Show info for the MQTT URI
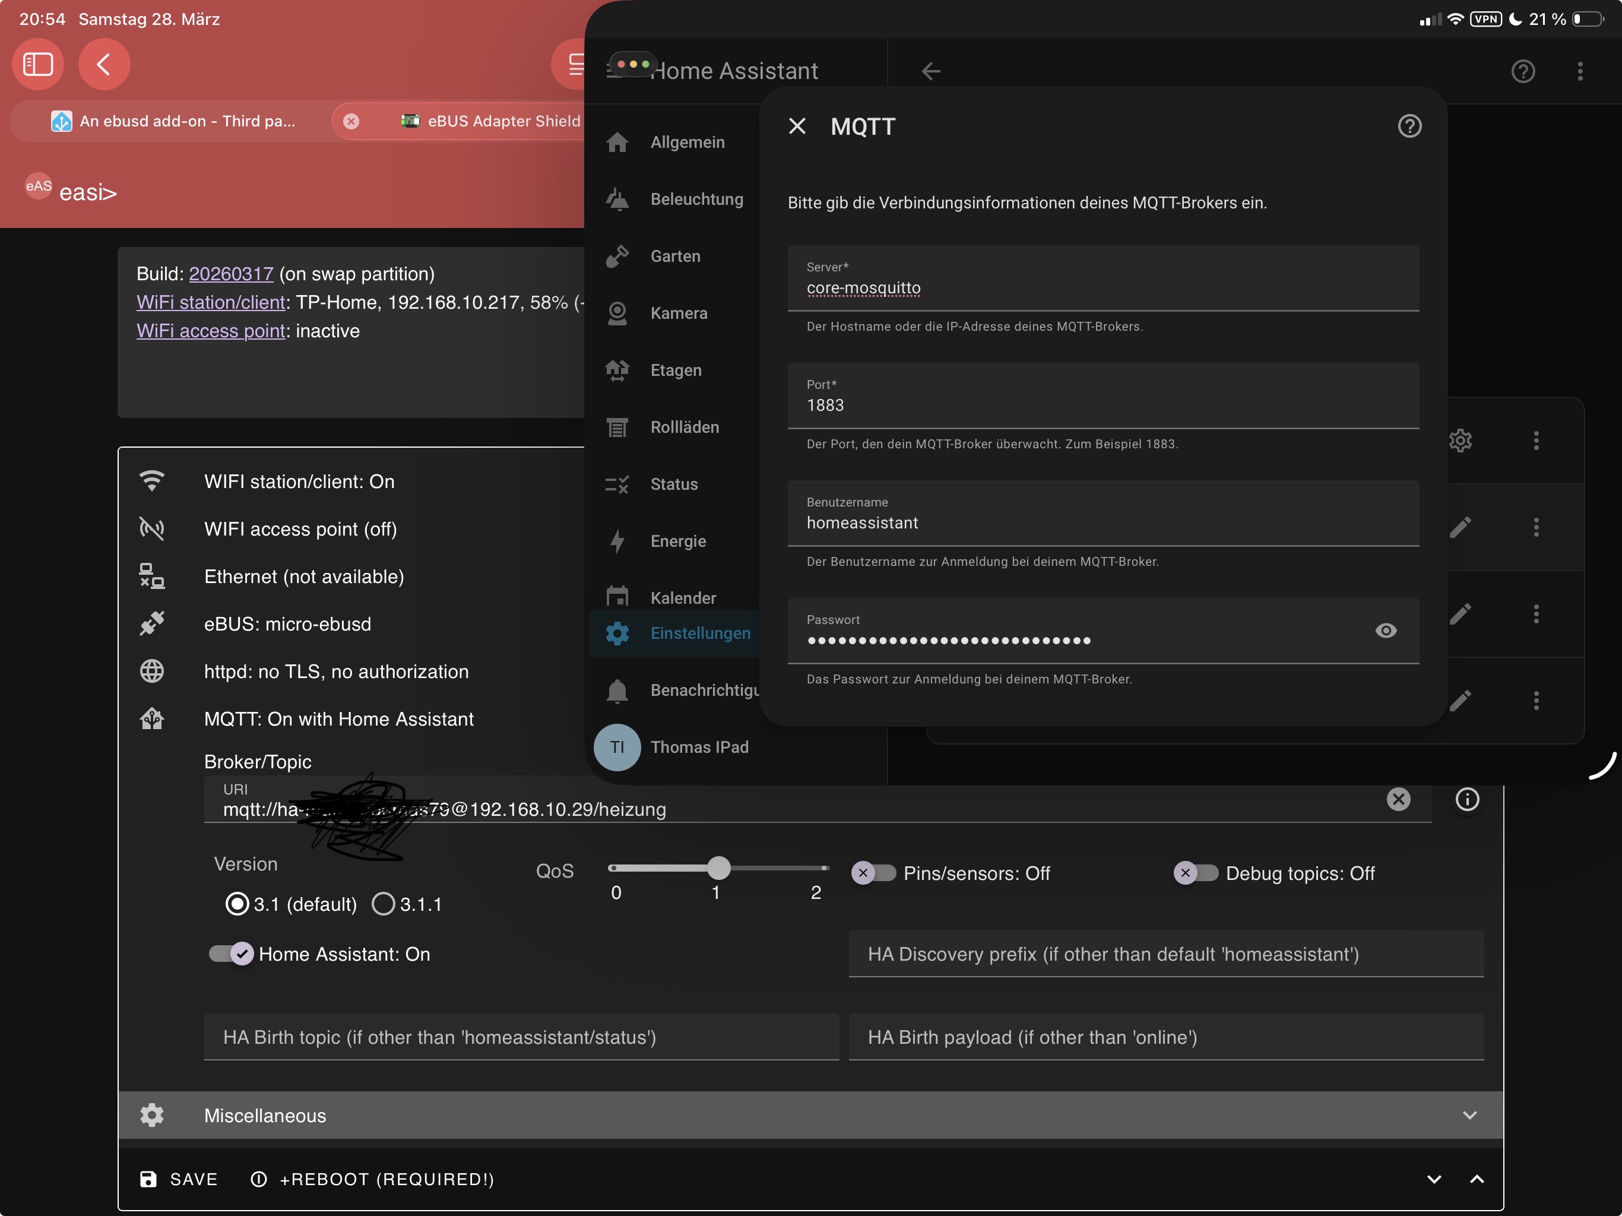The width and height of the screenshot is (1622, 1216). [1467, 799]
